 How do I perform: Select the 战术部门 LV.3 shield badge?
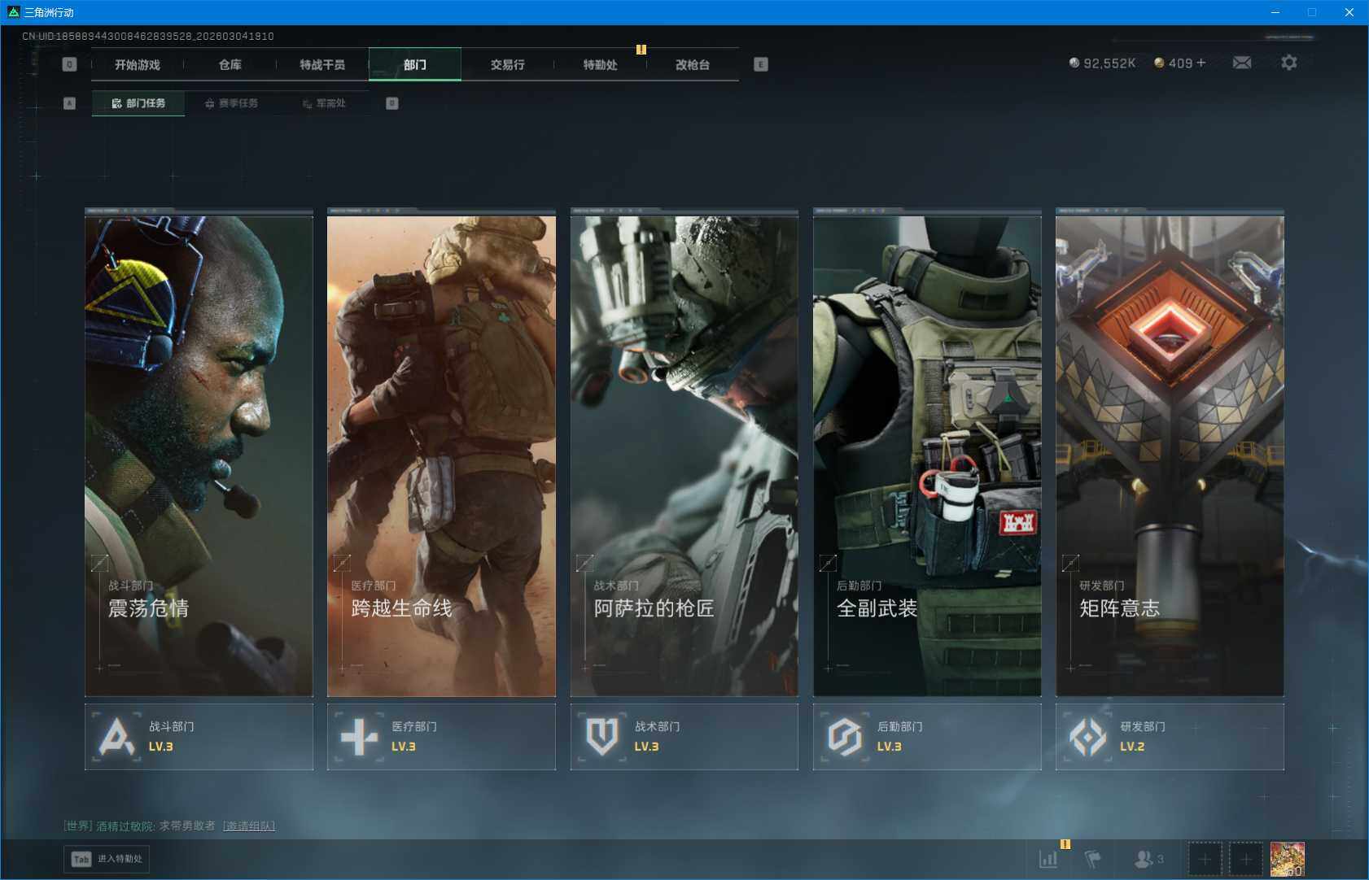(x=684, y=737)
